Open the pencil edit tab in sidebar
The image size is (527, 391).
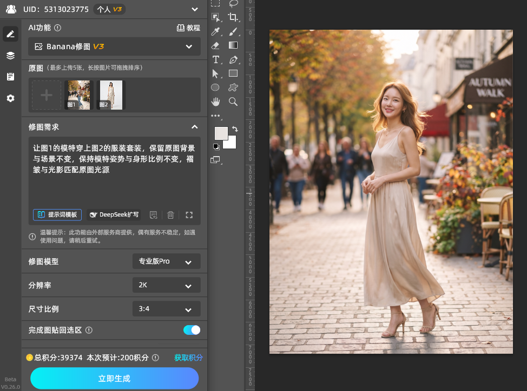10,34
